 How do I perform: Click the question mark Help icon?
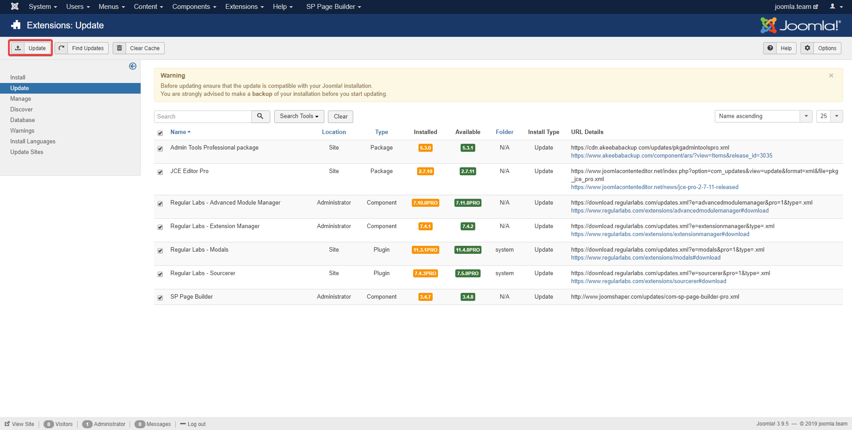pos(770,48)
